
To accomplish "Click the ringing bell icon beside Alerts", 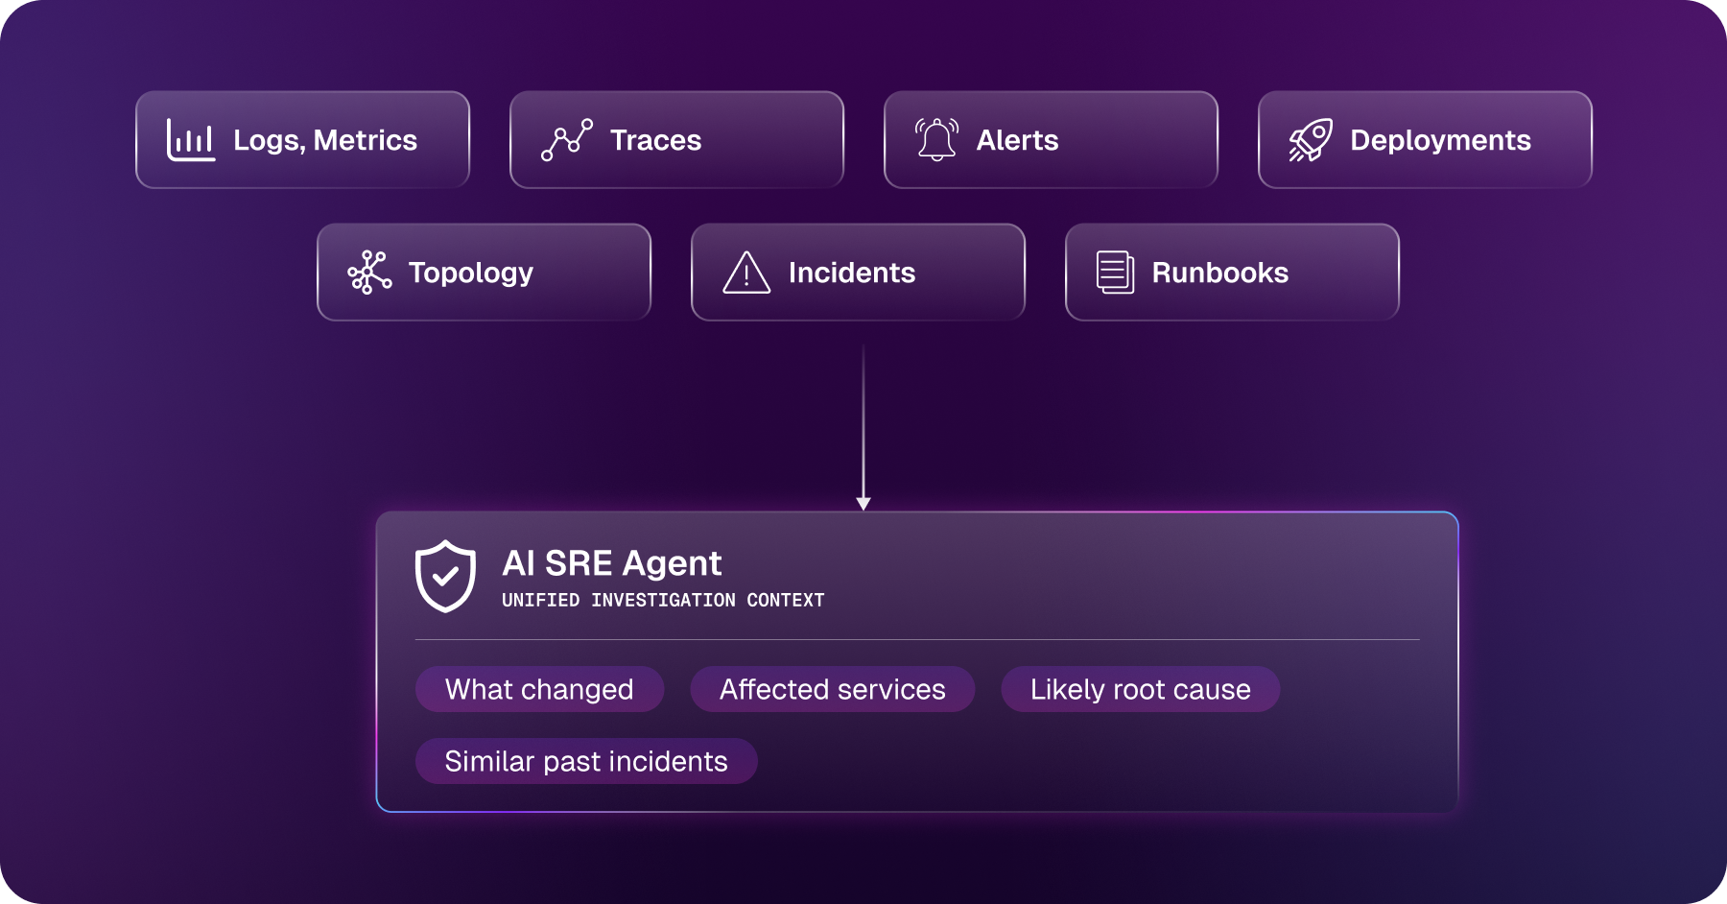I will pyautogui.click(x=936, y=140).
